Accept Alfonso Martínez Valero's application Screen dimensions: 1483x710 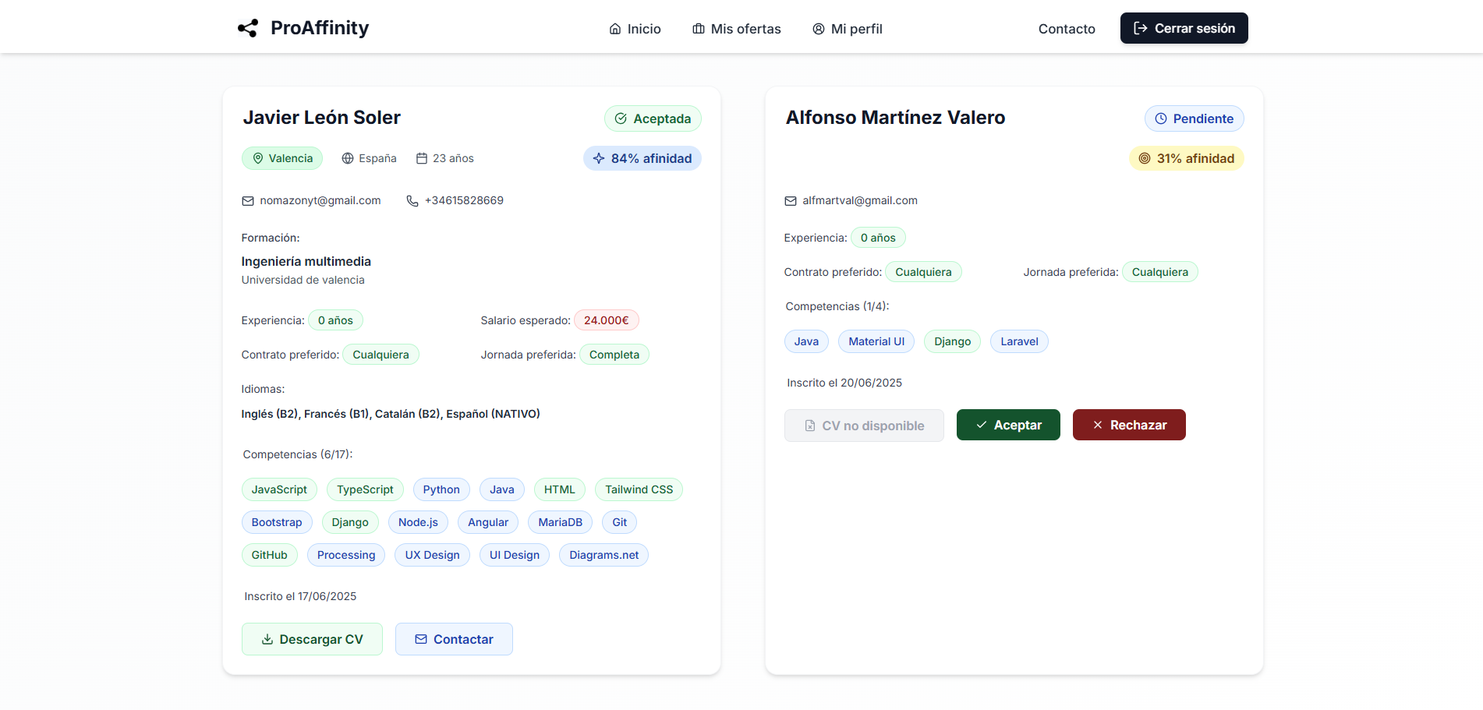1008,425
